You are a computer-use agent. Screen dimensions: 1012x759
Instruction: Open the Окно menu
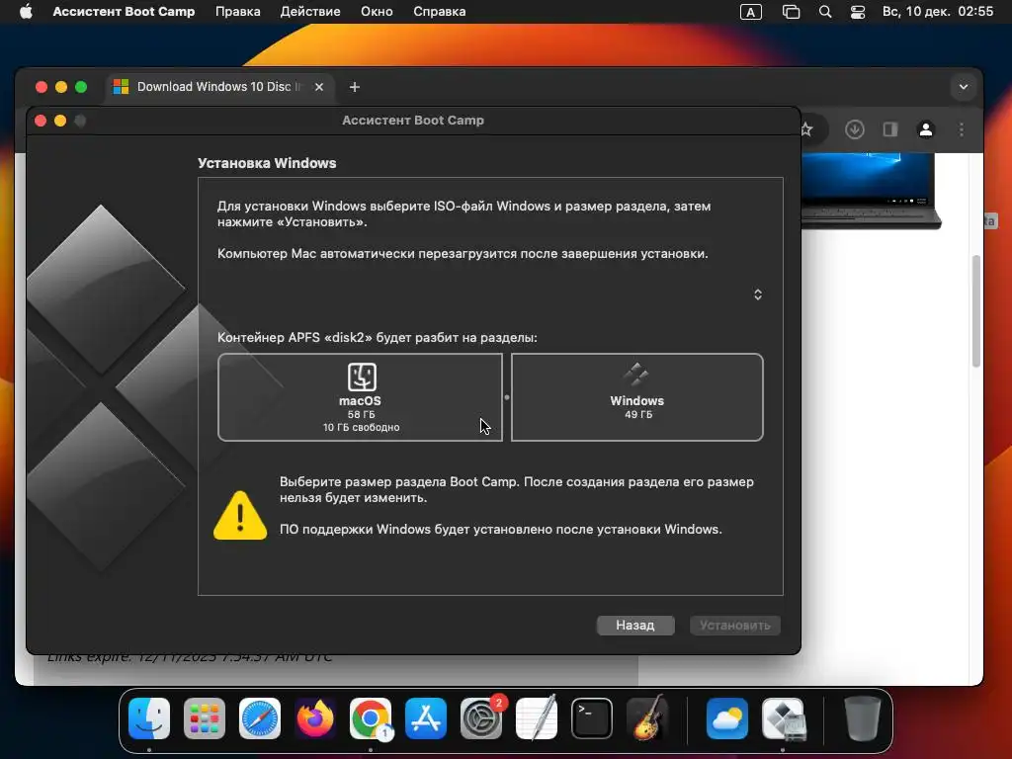377,12
